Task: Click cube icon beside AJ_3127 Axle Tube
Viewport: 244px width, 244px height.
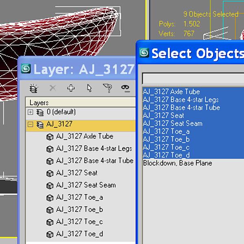Action: 50,137
